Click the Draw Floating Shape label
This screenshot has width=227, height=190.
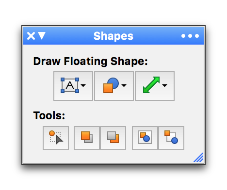90,62
